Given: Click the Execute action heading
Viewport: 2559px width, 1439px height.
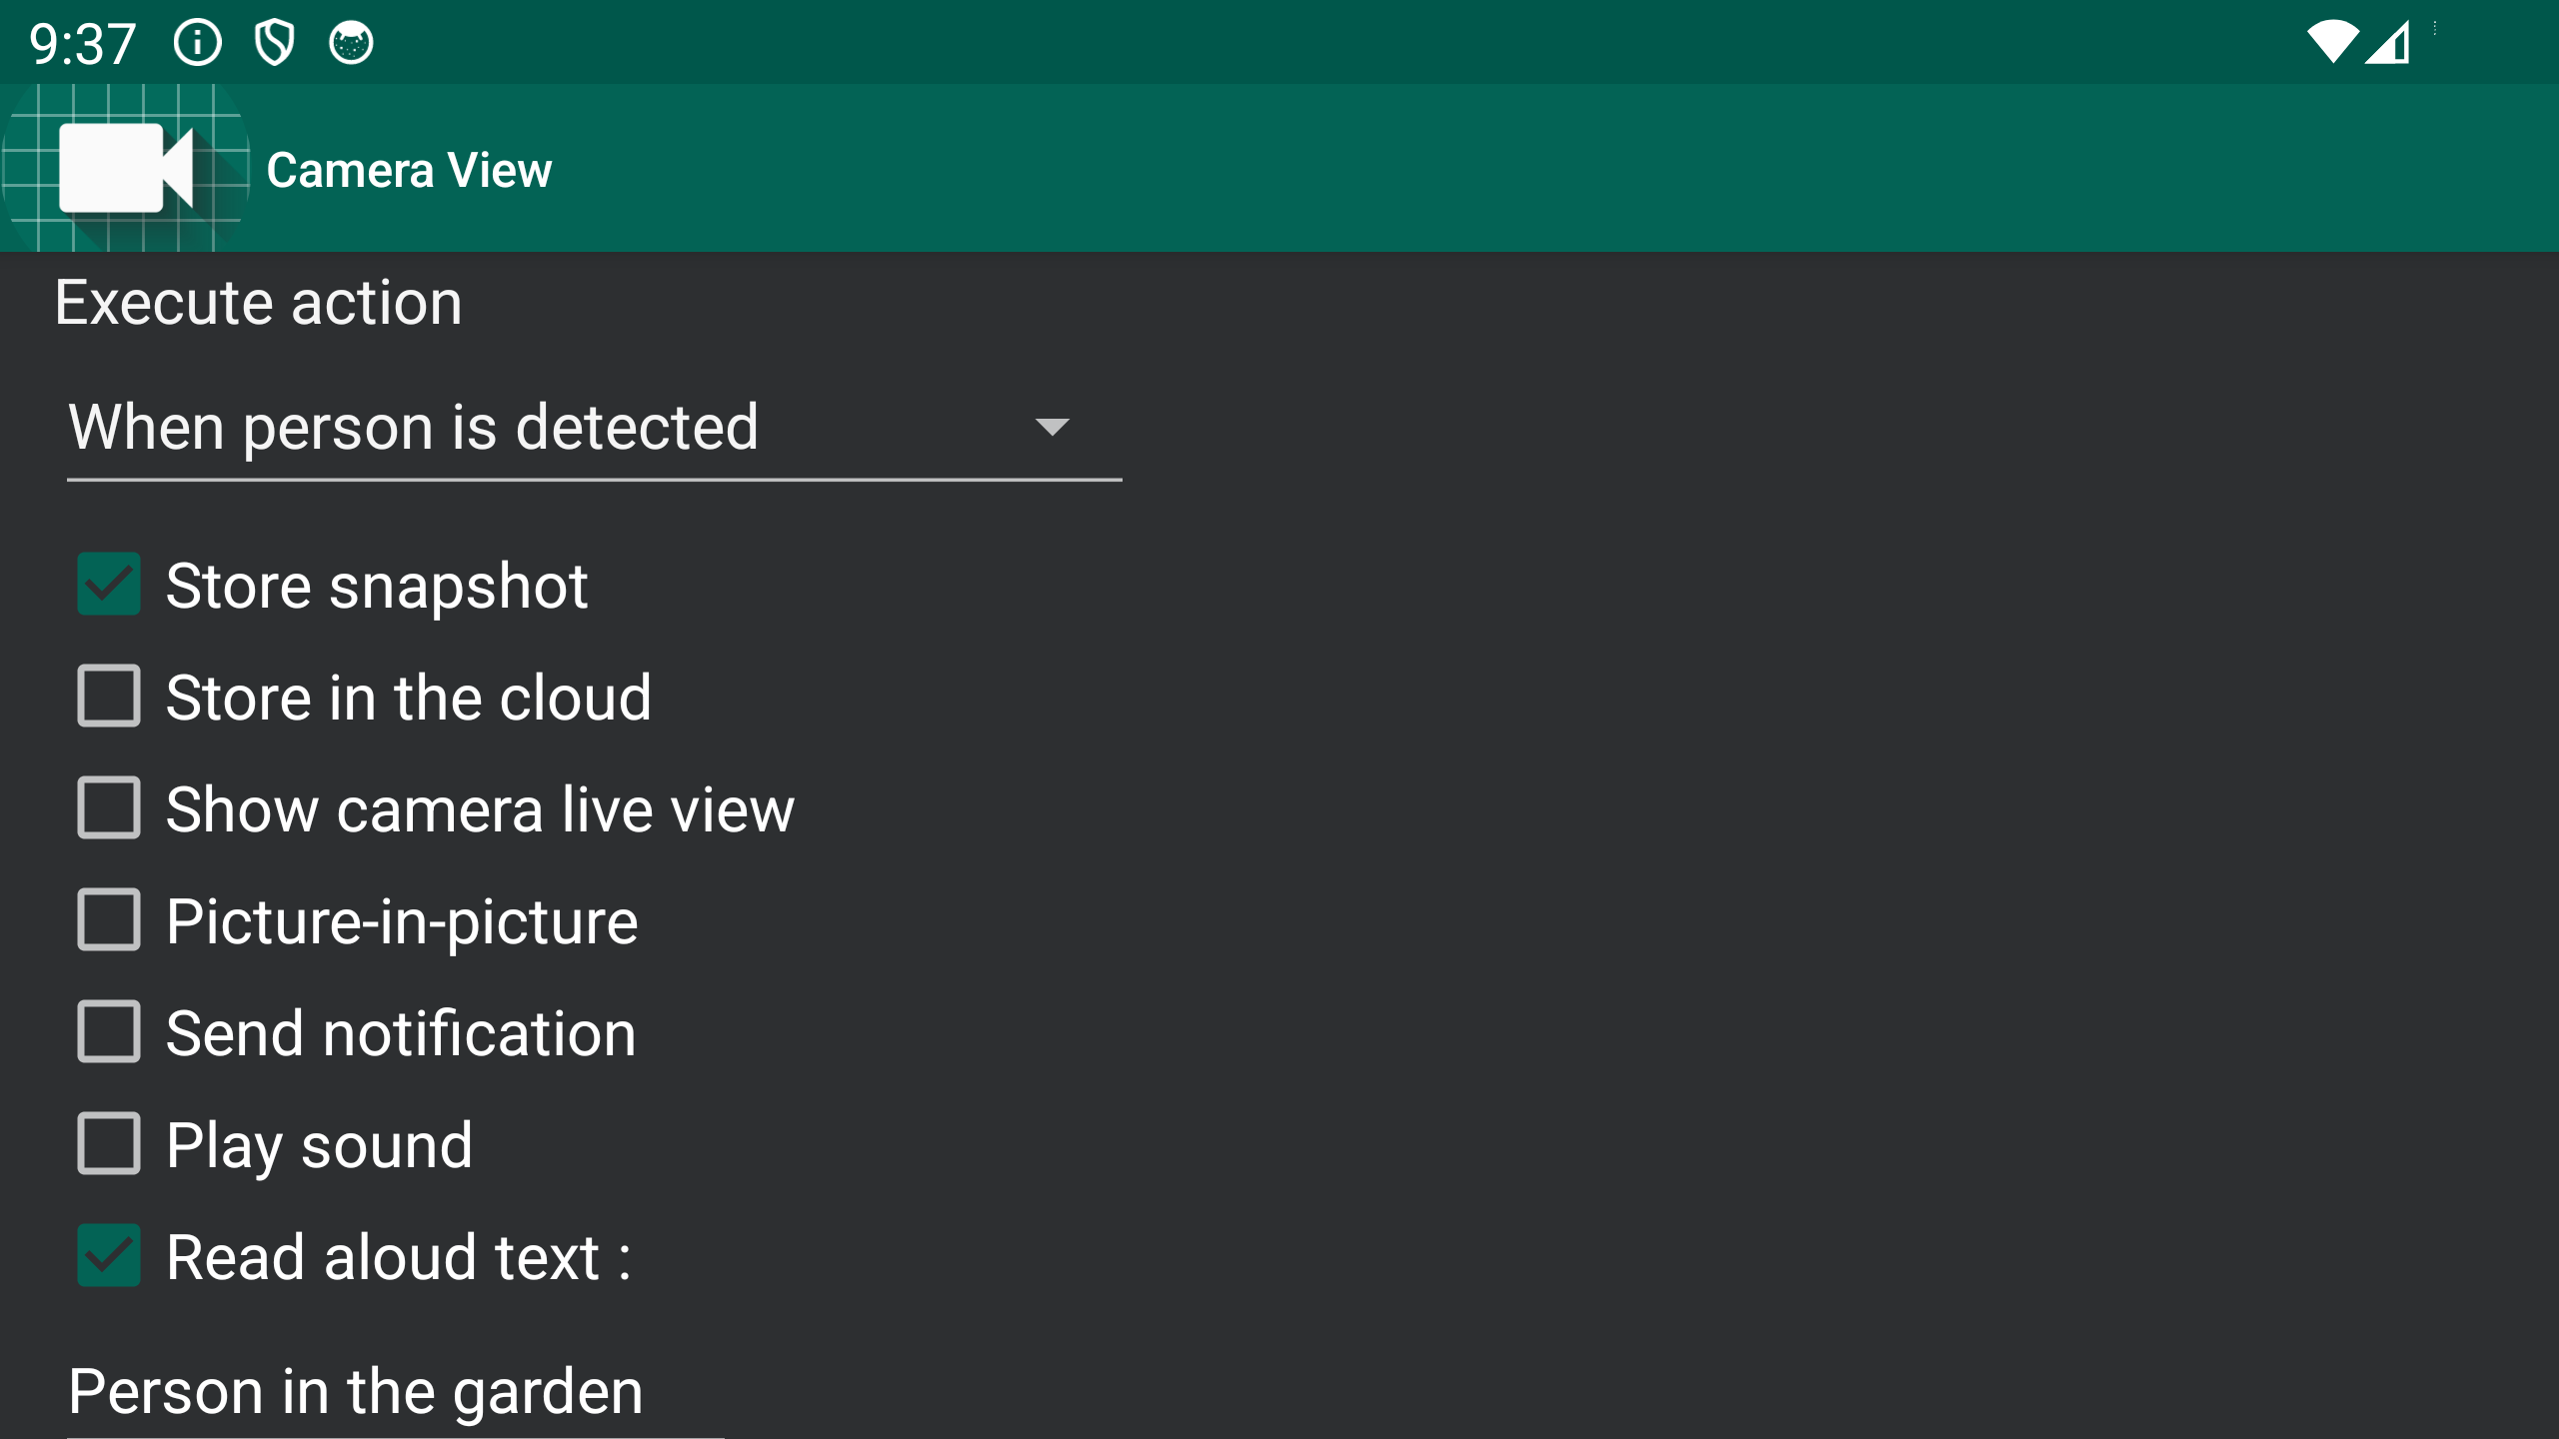Looking at the screenshot, I should [x=259, y=303].
